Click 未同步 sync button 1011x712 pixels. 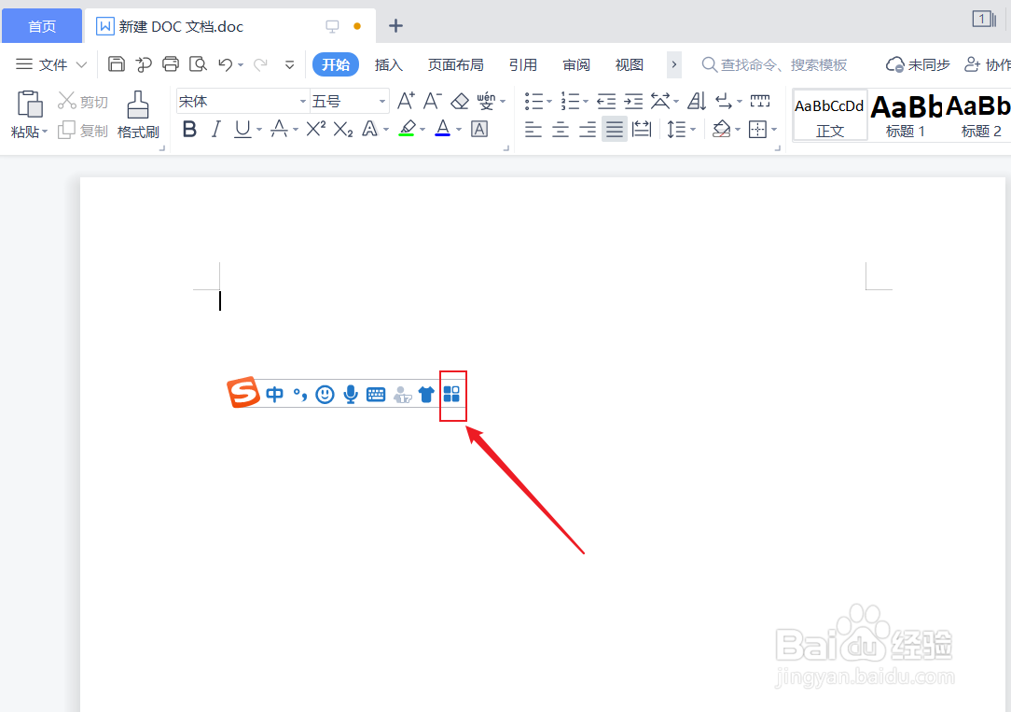tap(918, 64)
